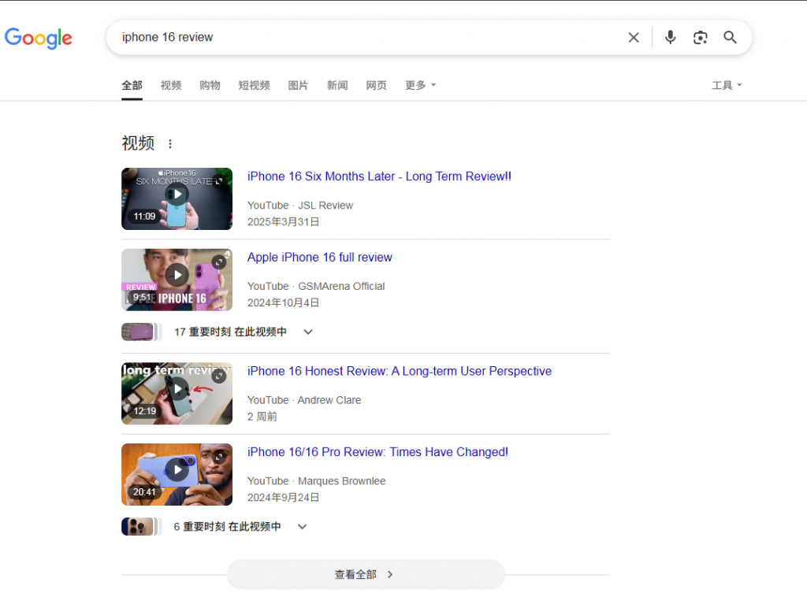This screenshot has width=807, height=597.
Task: Click the 2 周前 timestamp
Action: (x=262, y=417)
